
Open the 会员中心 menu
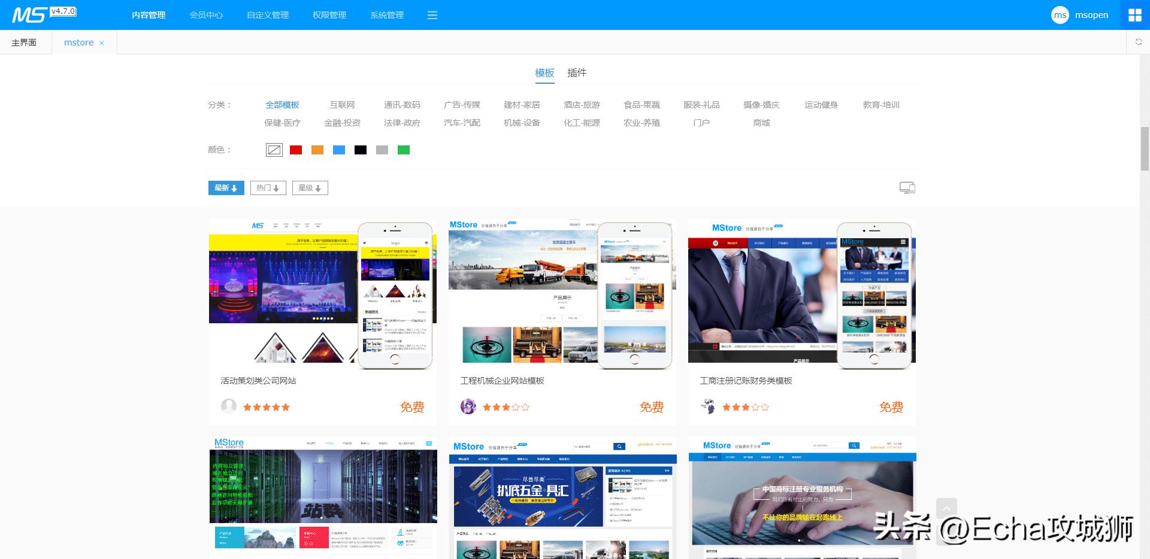point(206,15)
